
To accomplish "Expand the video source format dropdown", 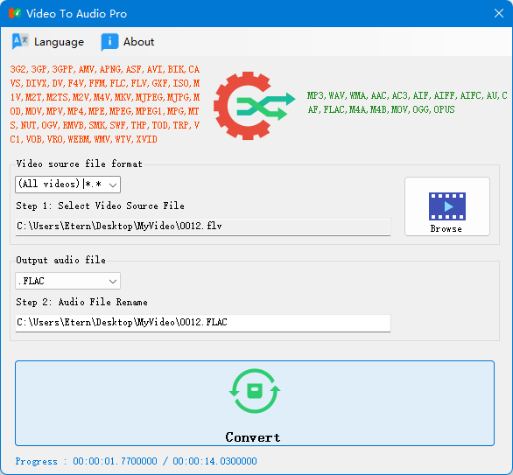I will [67, 185].
